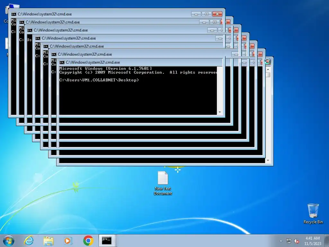
Task: Open system menu icon of sixth cmd window
Action: tap(54, 54)
